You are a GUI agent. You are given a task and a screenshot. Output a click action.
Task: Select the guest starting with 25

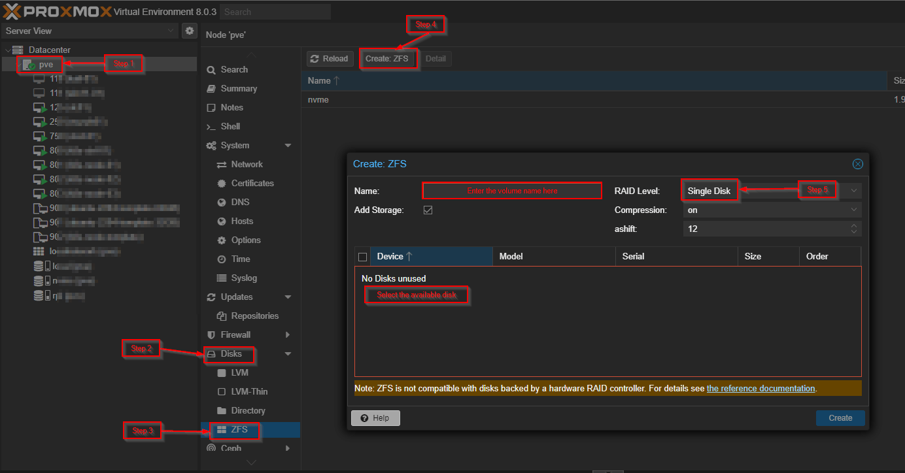tap(69, 122)
